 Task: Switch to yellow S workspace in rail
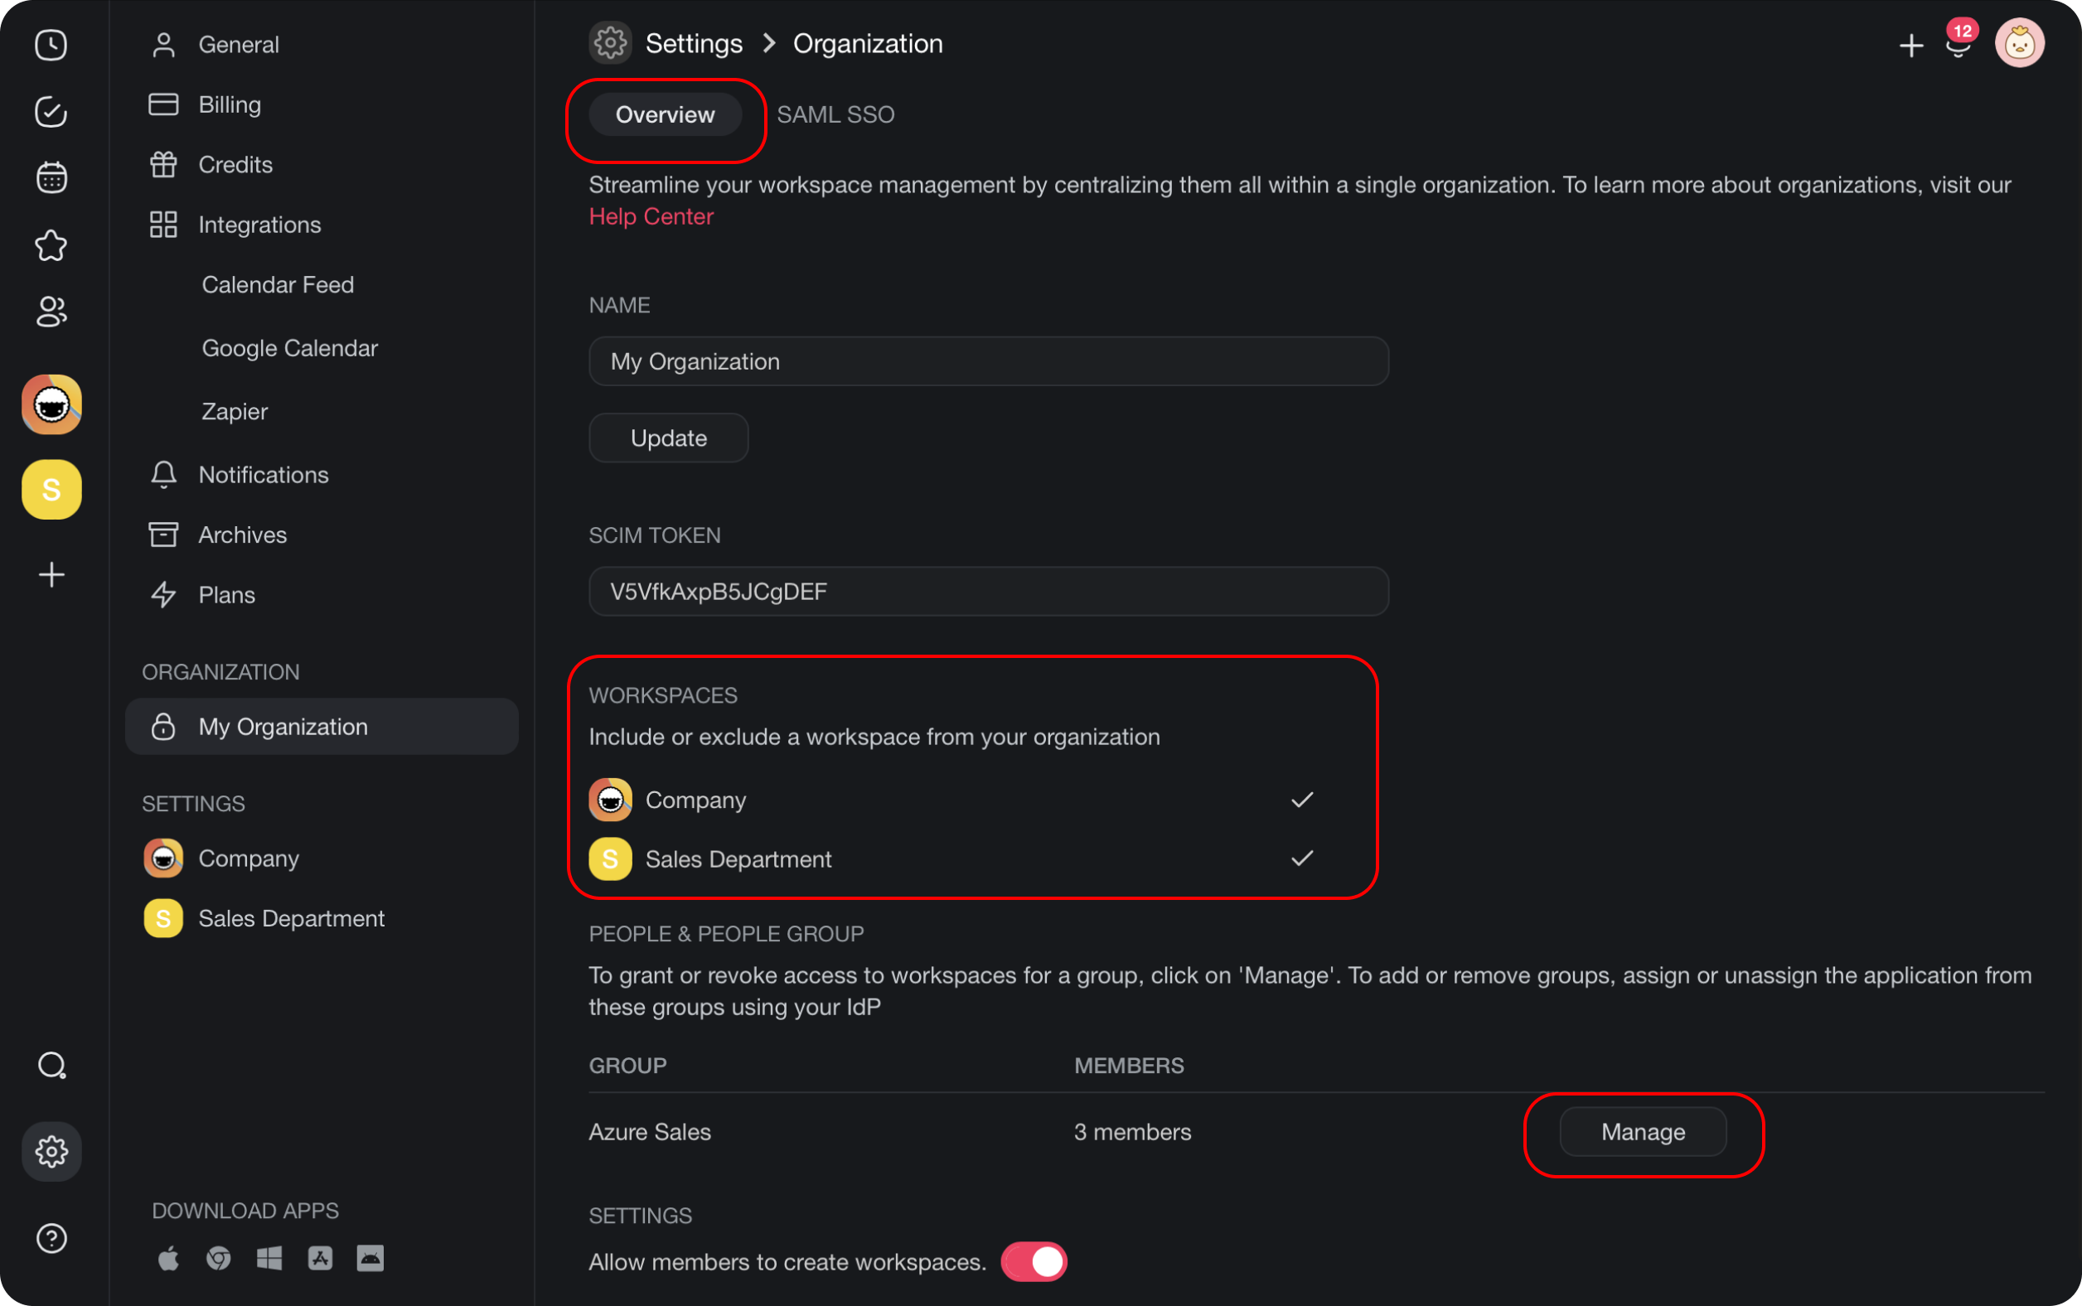click(51, 490)
